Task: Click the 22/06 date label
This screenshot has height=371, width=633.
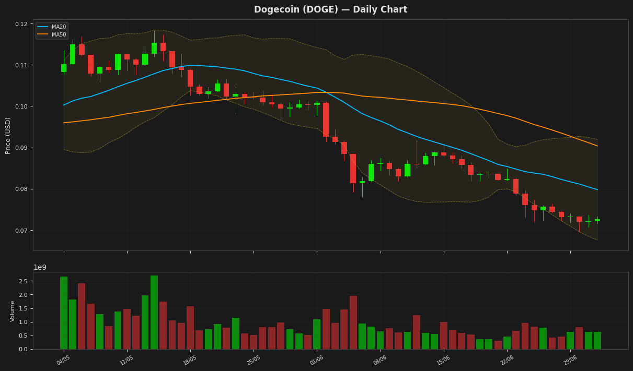Action: (x=506, y=360)
